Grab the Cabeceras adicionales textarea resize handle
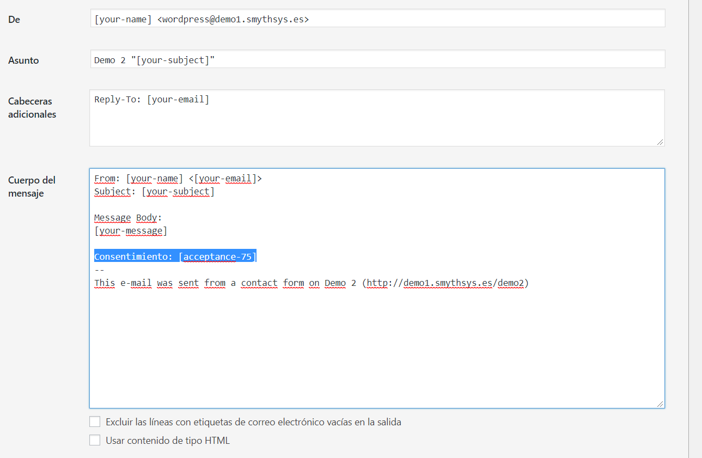The image size is (702, 458). coord(660,142)
